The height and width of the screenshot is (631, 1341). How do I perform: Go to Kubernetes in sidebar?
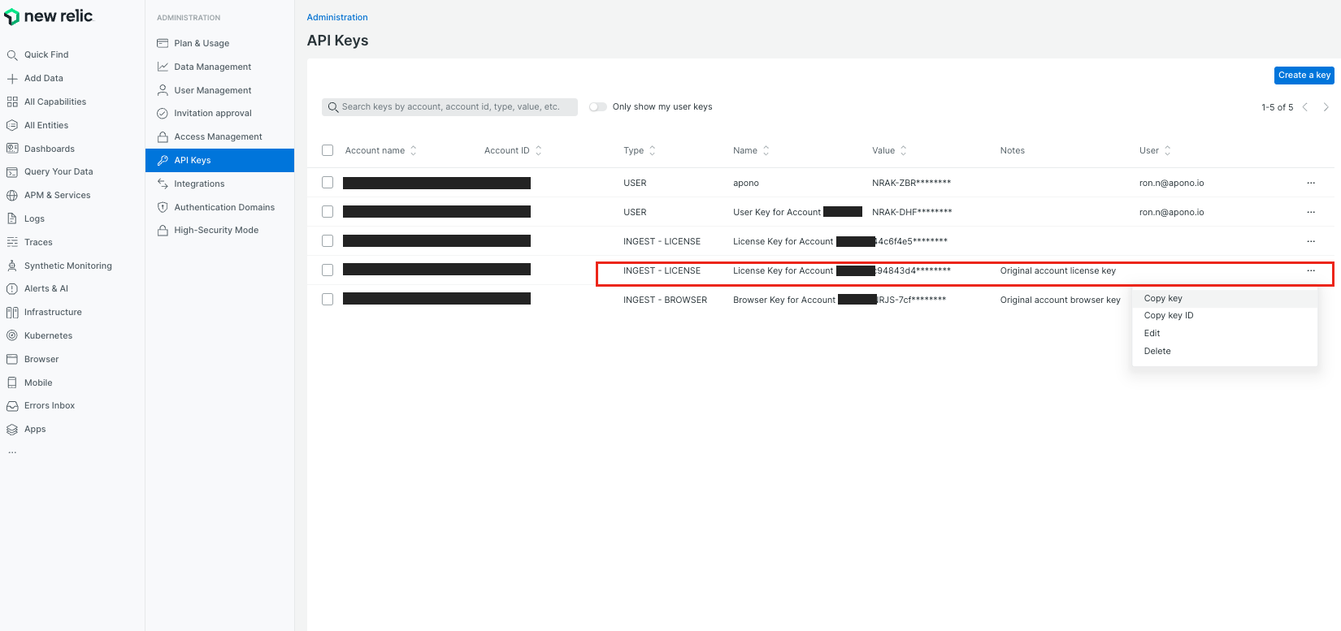coord(48,335)
